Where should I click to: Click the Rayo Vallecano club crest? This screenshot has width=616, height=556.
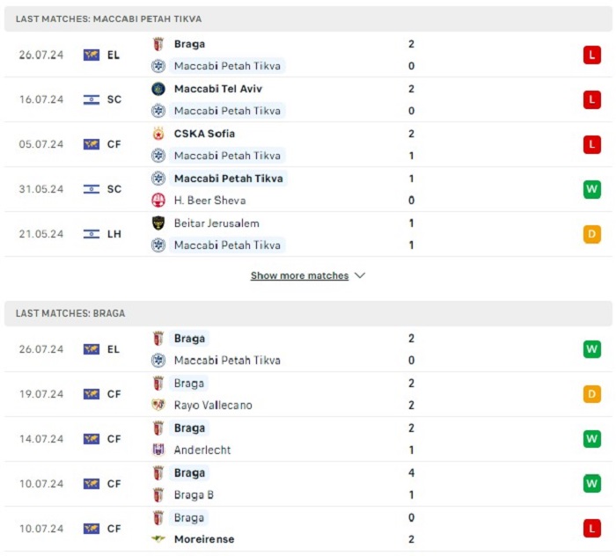[x=158, y=405]
